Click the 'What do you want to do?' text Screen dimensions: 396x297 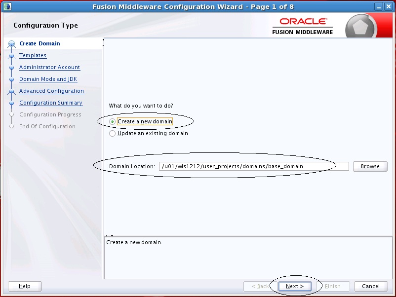141,106
